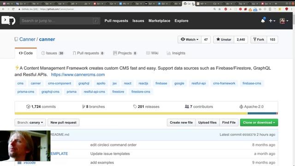Switch to the Pull requests tab

tap(88, 53)
